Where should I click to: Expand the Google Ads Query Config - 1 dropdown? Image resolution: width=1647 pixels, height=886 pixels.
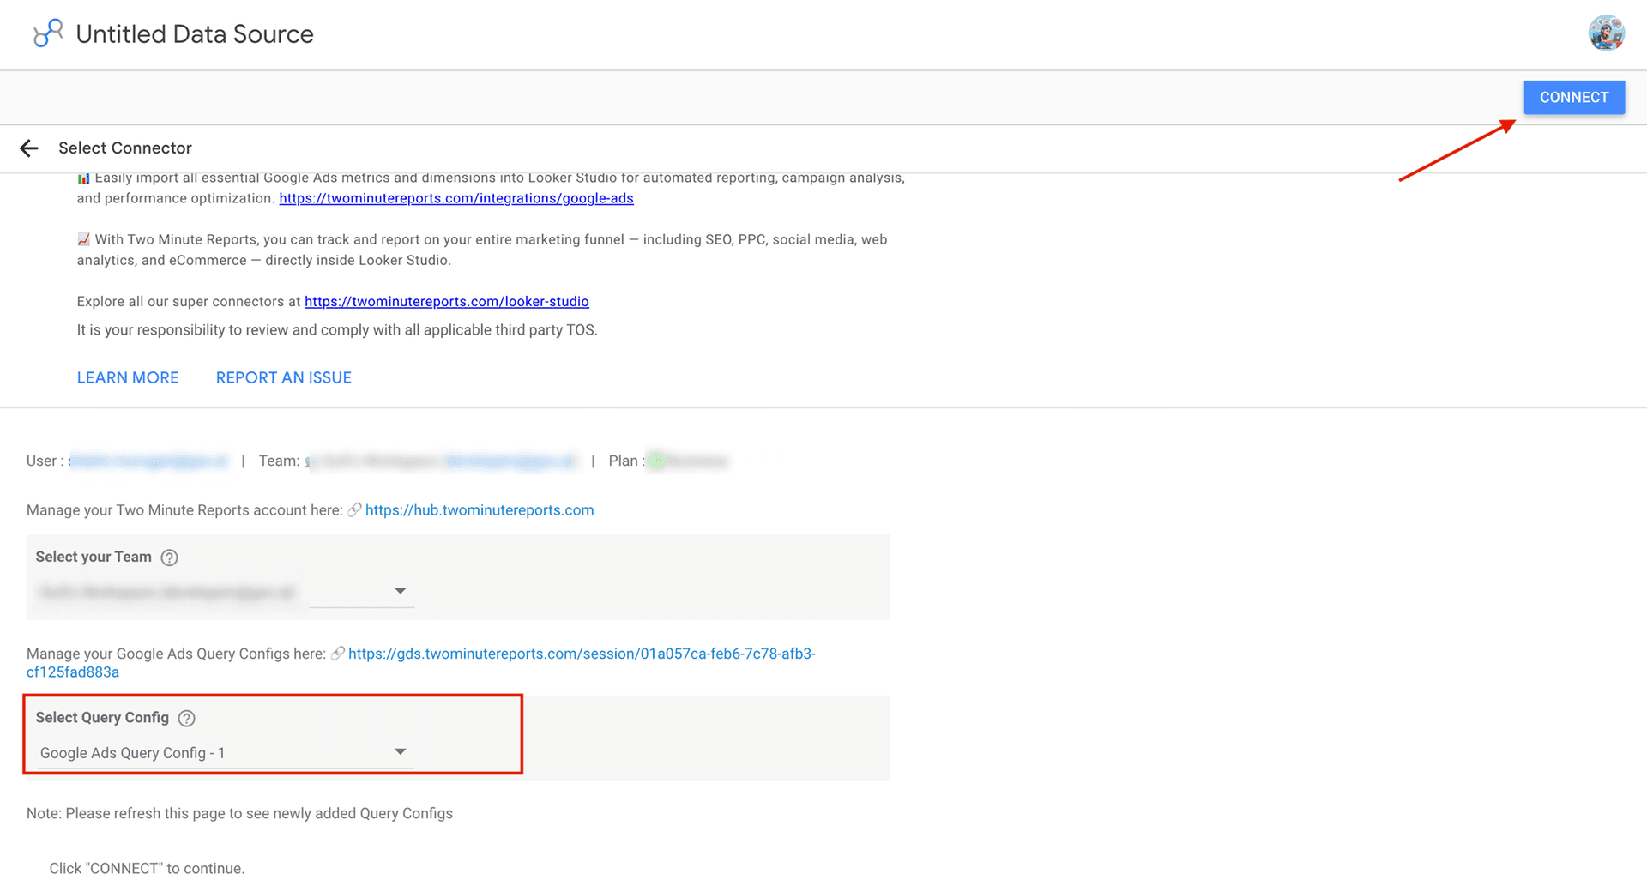[226, 752]
